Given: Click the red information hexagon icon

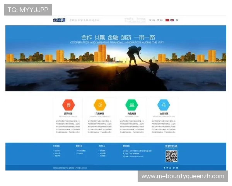Looking at the screenshot, I should click(x=68, y=105).
